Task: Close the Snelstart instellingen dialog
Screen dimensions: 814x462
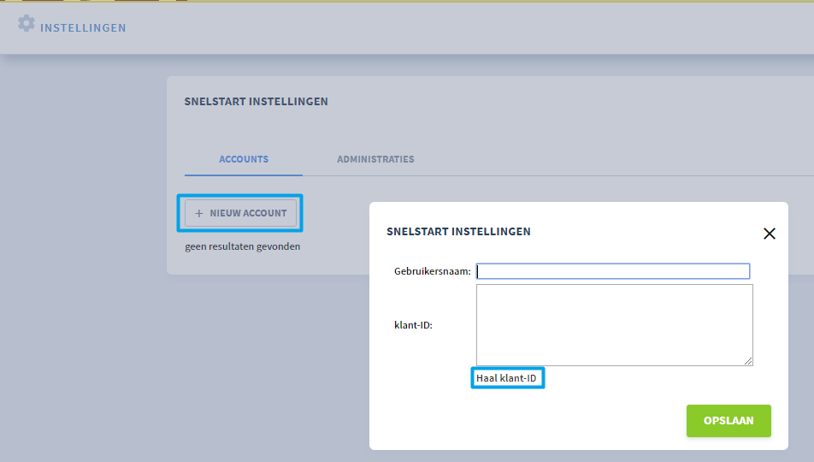Action: [770, 234]
